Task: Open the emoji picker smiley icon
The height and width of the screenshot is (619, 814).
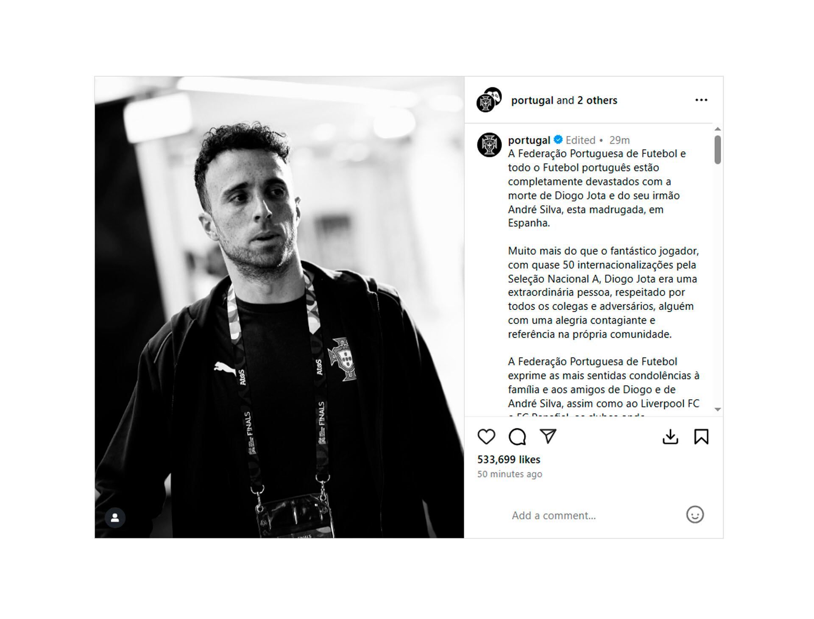Action: pos(695,515)
